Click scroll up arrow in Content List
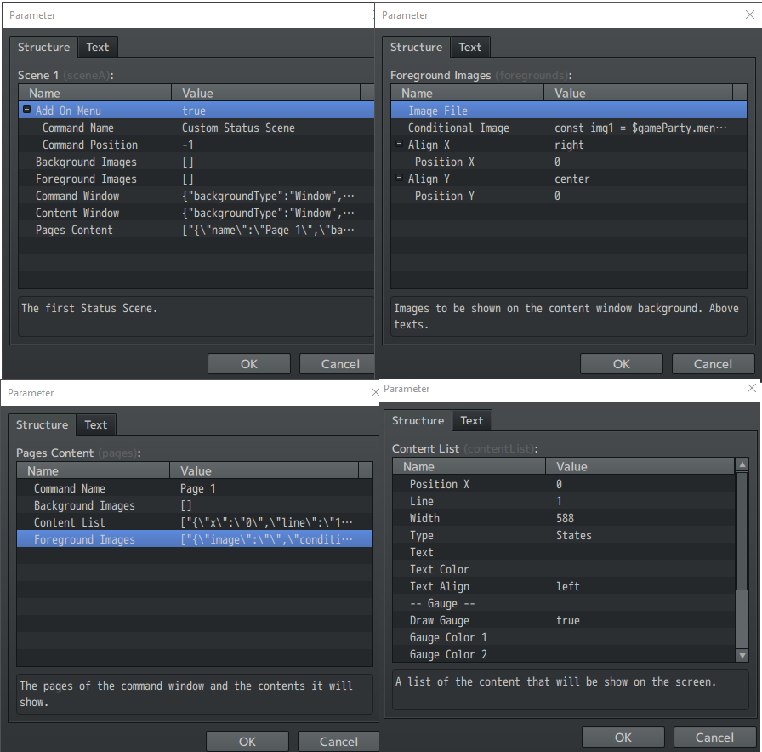 742,464
